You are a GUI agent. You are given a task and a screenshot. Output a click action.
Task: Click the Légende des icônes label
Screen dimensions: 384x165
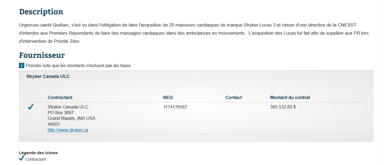[x=38, y=153]
